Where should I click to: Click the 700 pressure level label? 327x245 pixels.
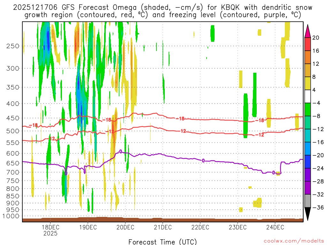(13, 172)
